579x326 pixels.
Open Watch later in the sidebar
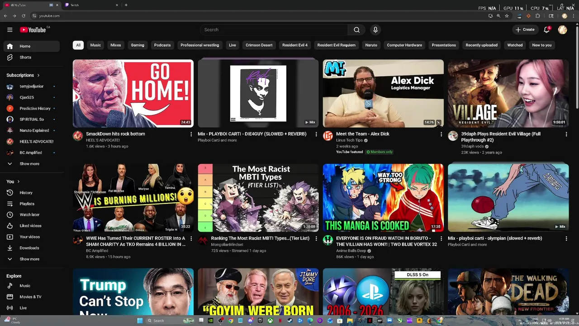(32, 215)
